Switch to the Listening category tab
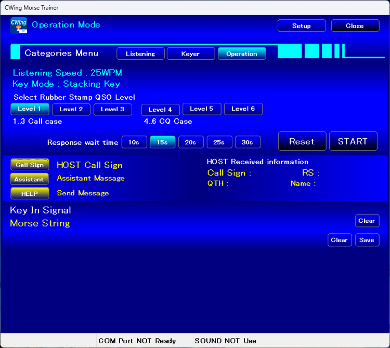 pyautogui.click(x=140, y=53)
